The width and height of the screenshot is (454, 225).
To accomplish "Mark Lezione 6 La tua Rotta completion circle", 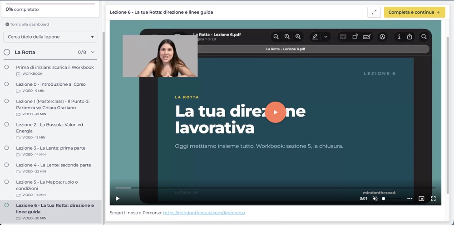I will tap(6, 205).
